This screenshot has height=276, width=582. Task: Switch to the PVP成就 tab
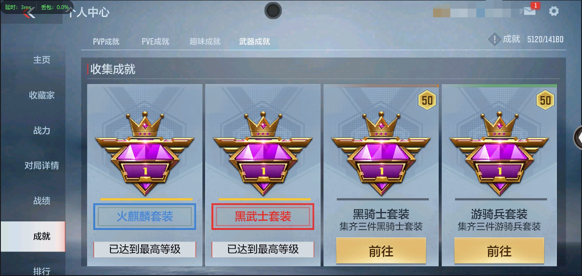(x=106, y=42)
